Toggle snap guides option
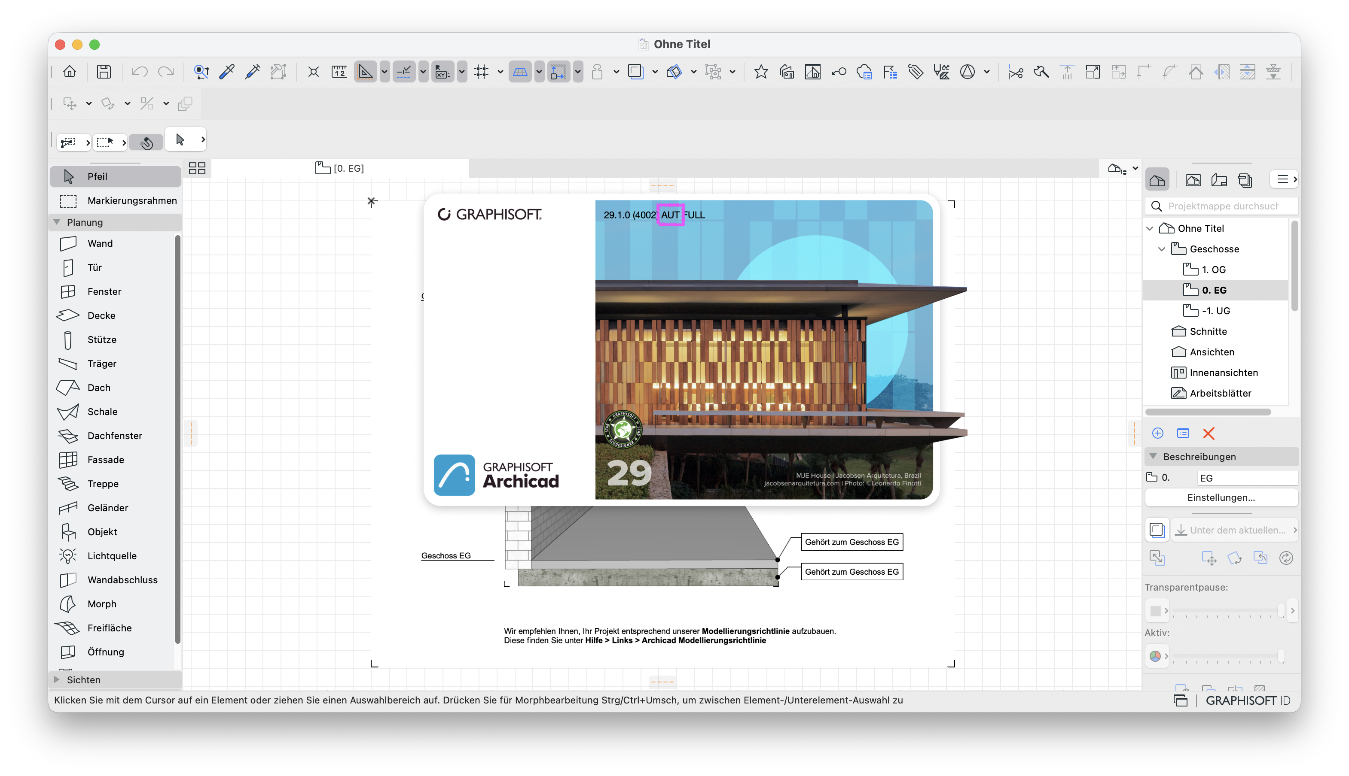Viewport: 1349px width, 776px height. pyautogui.click(x=404, y=71)
